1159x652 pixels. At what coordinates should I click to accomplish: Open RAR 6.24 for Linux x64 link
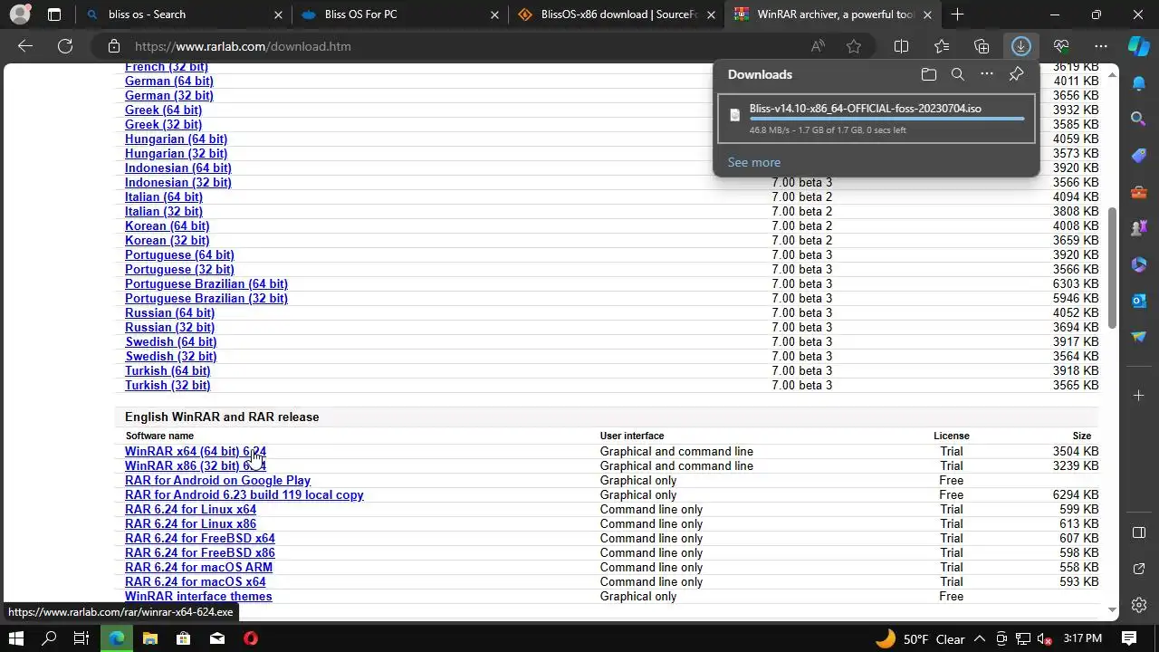click(190, 509)
